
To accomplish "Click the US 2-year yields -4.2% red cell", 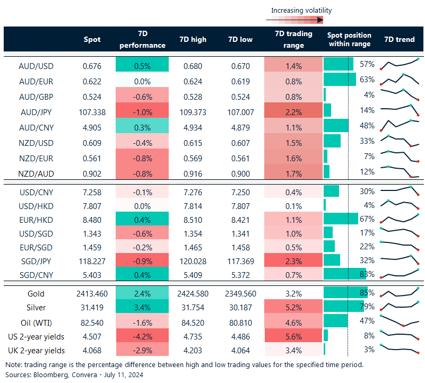I will pyautogui.click(x=142, y=336).
